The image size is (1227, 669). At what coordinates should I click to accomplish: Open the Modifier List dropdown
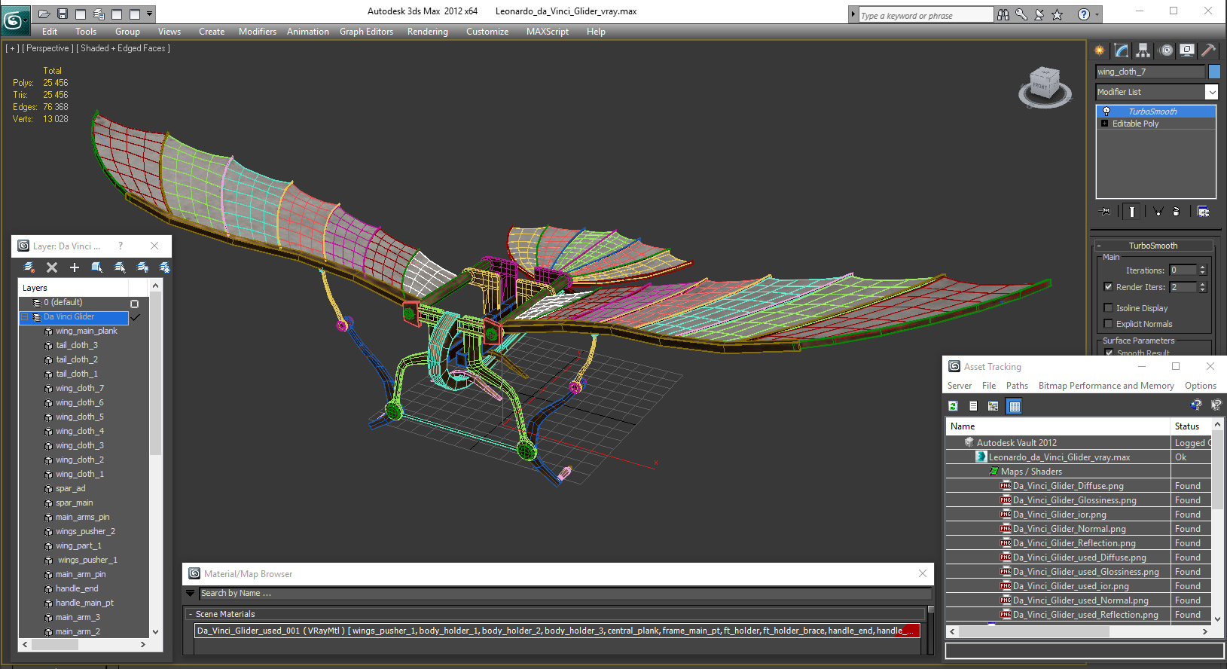[x=1212, y=92]
